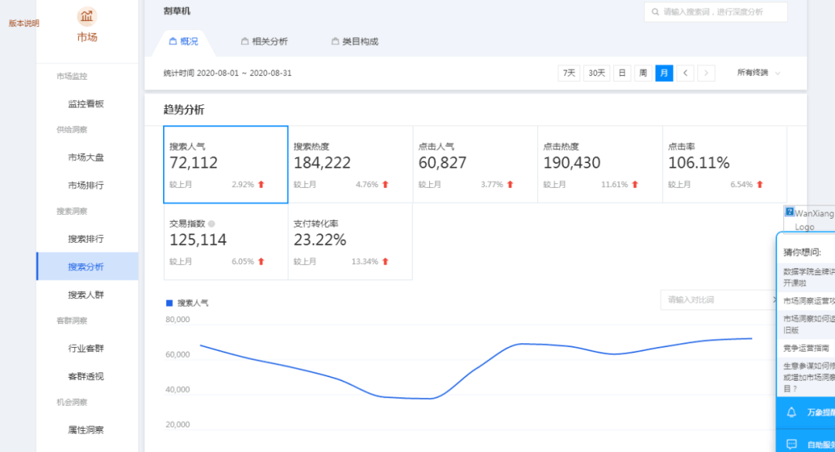Screen dimensions: 835x452
Task: Go to previous period with left arrow
Action: tap(685, 73)
